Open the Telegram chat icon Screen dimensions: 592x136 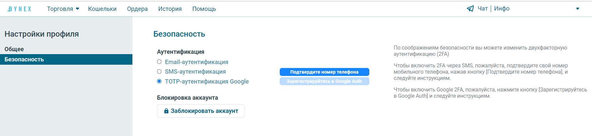point(470,9)
